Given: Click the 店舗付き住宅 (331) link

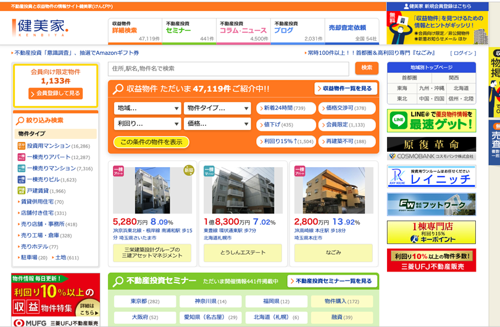Looking at the screenshot, I should 43,213.
